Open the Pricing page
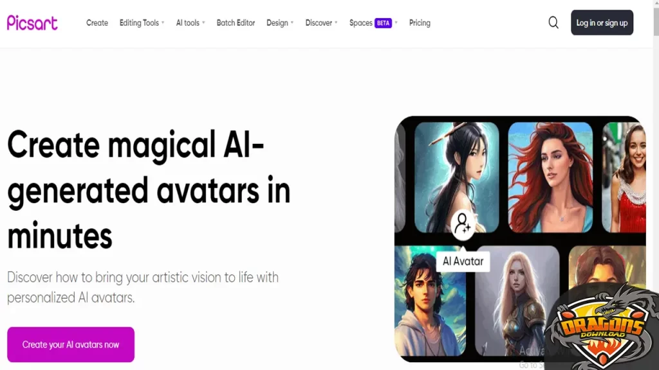This screenshot has width=659, height=370. [420, 23]
